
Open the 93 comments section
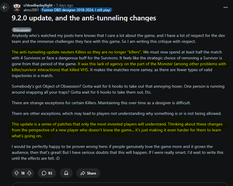47,173
